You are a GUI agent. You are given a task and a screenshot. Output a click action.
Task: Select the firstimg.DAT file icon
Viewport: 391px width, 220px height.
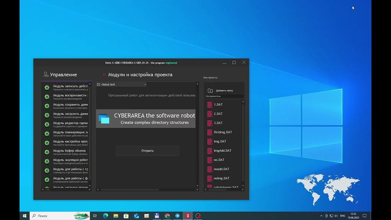210,132
